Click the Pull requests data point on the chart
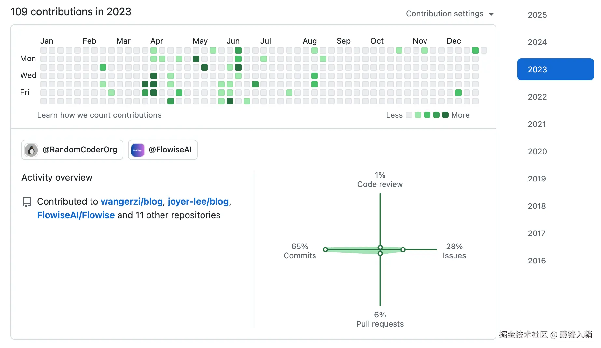Viewport: 601px width, 348px height. pyautogui.click(x=380, y=253)
